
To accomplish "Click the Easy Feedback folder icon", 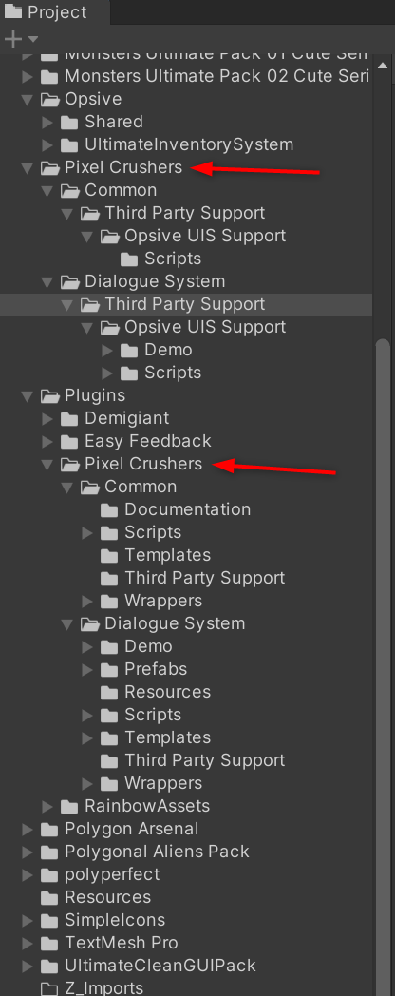I will [69, 442].
